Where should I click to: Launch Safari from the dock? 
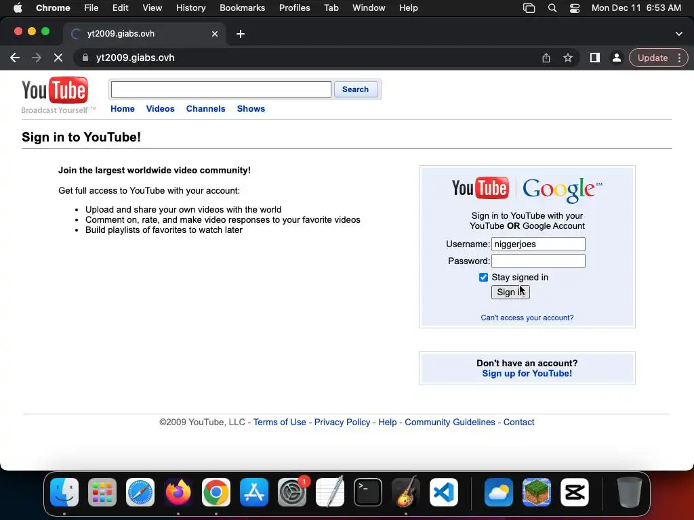point(140,492)
